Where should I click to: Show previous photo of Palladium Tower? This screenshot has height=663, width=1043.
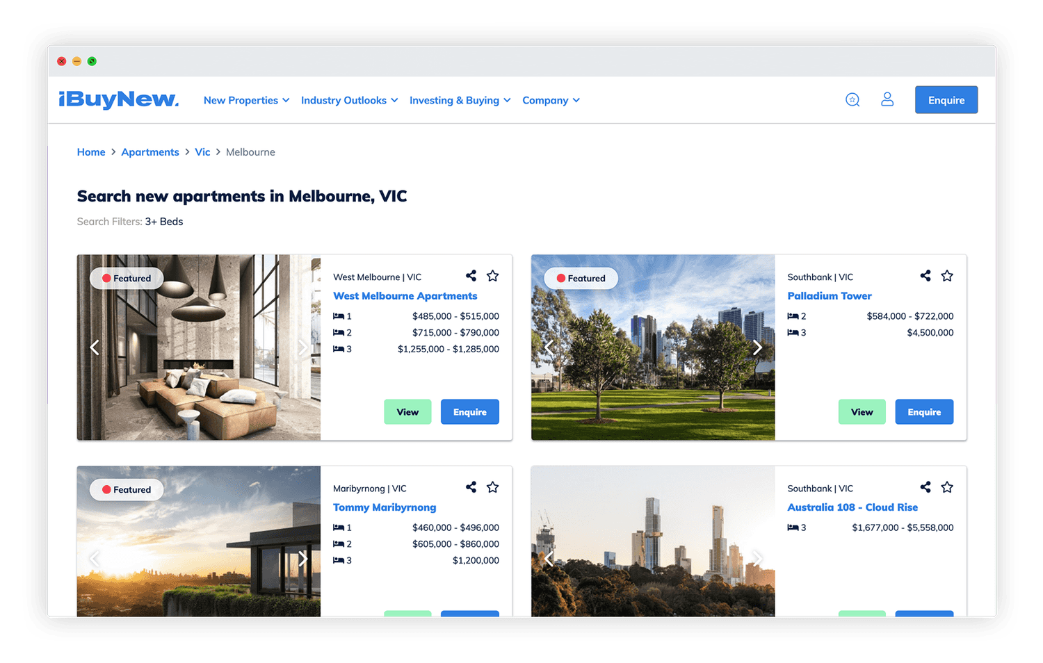549,347
